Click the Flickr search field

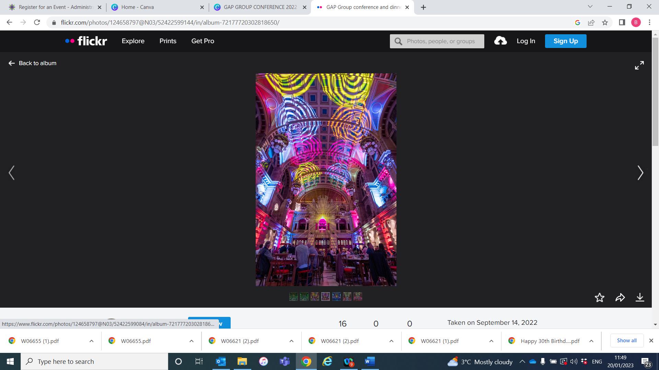[x=441, y=41]
